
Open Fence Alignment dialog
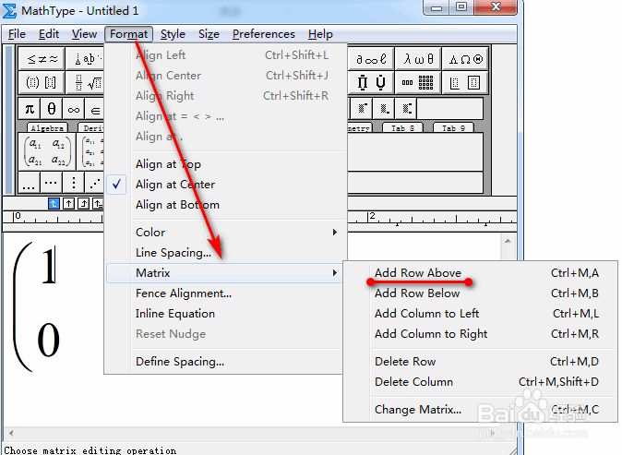coord(226,293)
